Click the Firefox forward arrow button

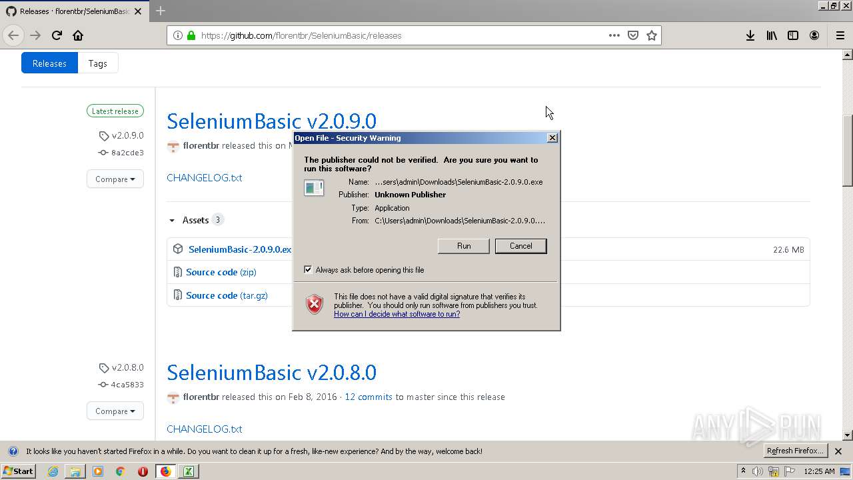tap(35, 35)
